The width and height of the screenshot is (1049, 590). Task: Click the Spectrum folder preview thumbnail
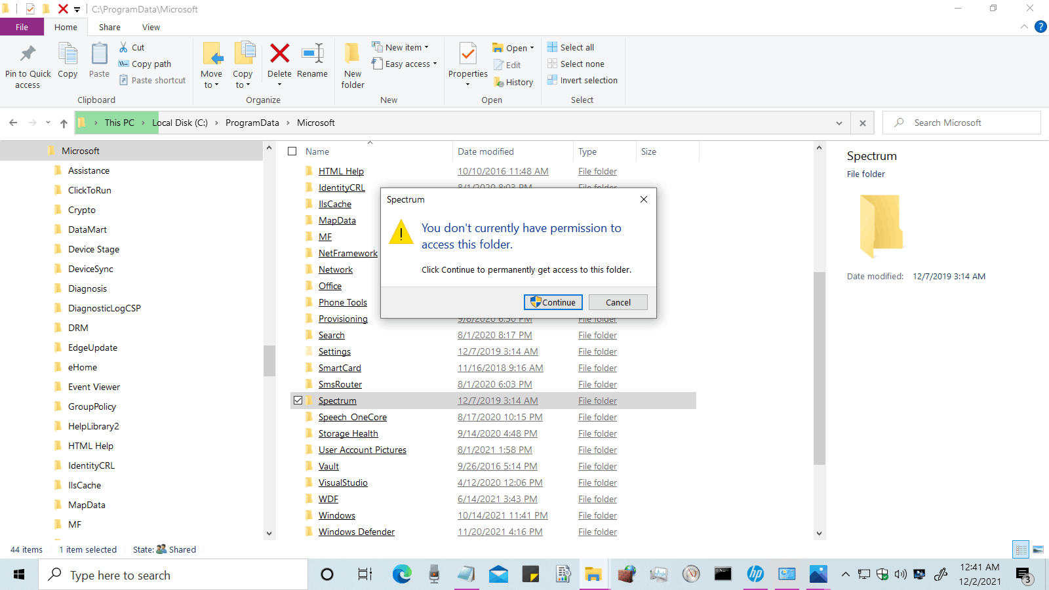point(882,226)
